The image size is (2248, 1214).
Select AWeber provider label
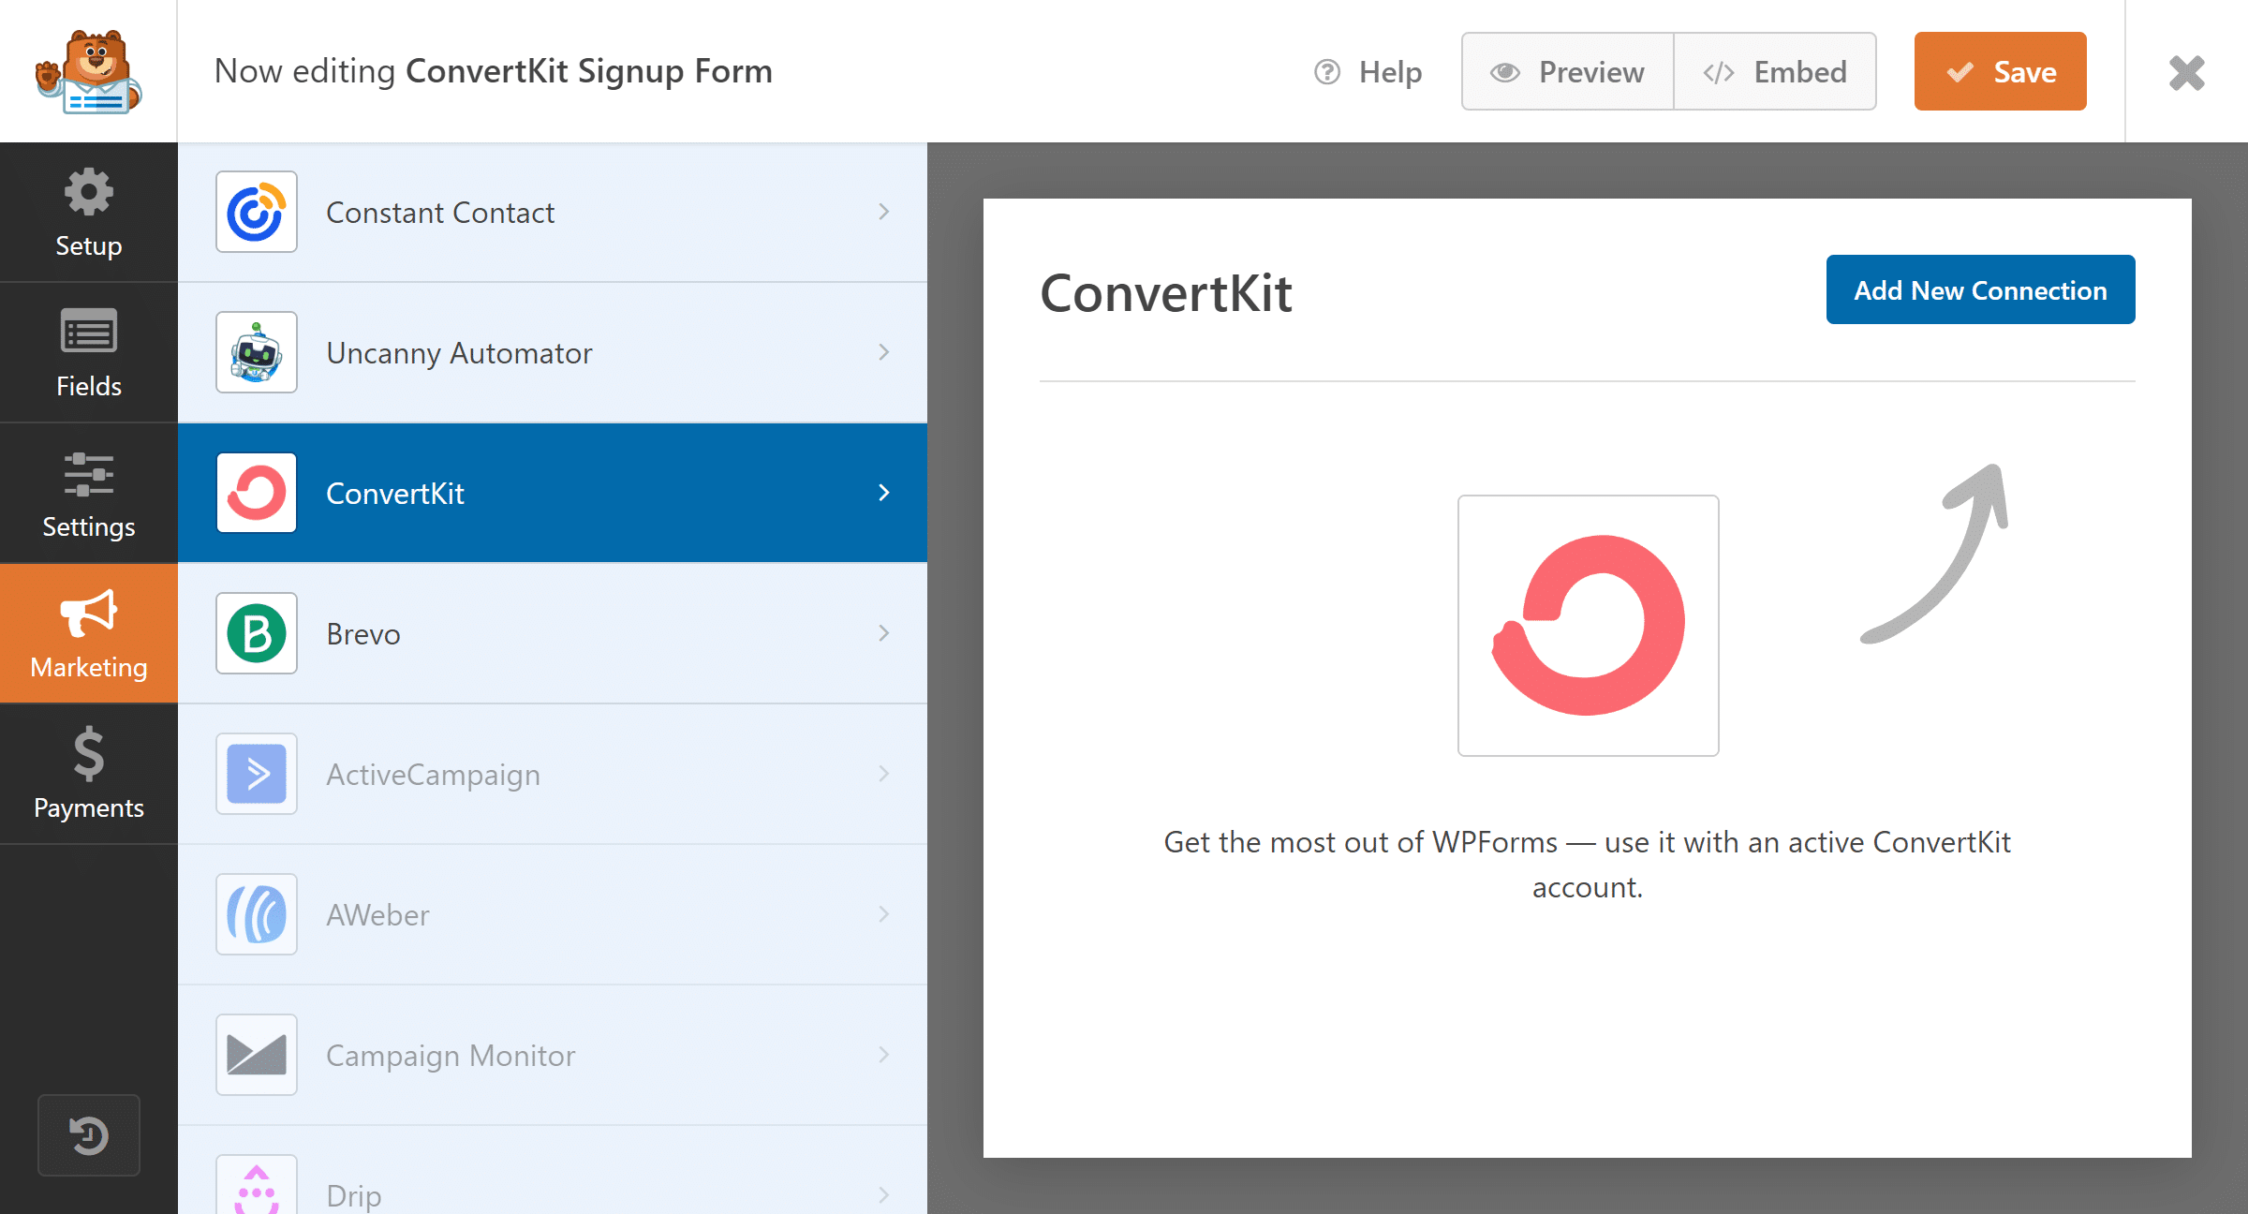click(377, 915)
